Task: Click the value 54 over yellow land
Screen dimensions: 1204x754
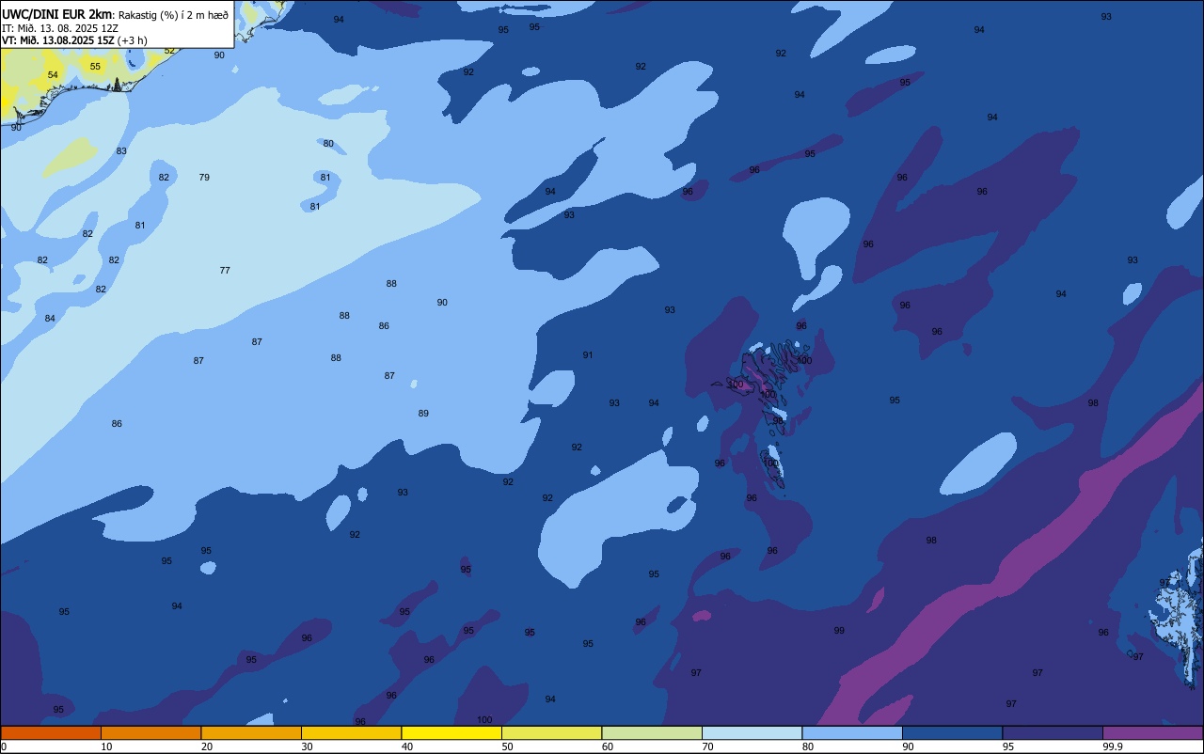Action: 53,75
